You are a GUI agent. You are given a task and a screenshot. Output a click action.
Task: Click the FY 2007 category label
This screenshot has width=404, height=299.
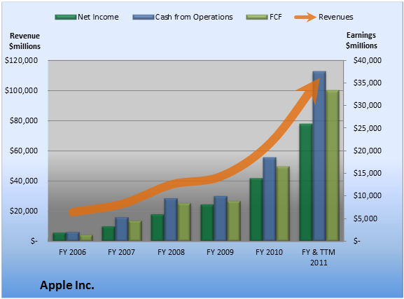(121, 252)
